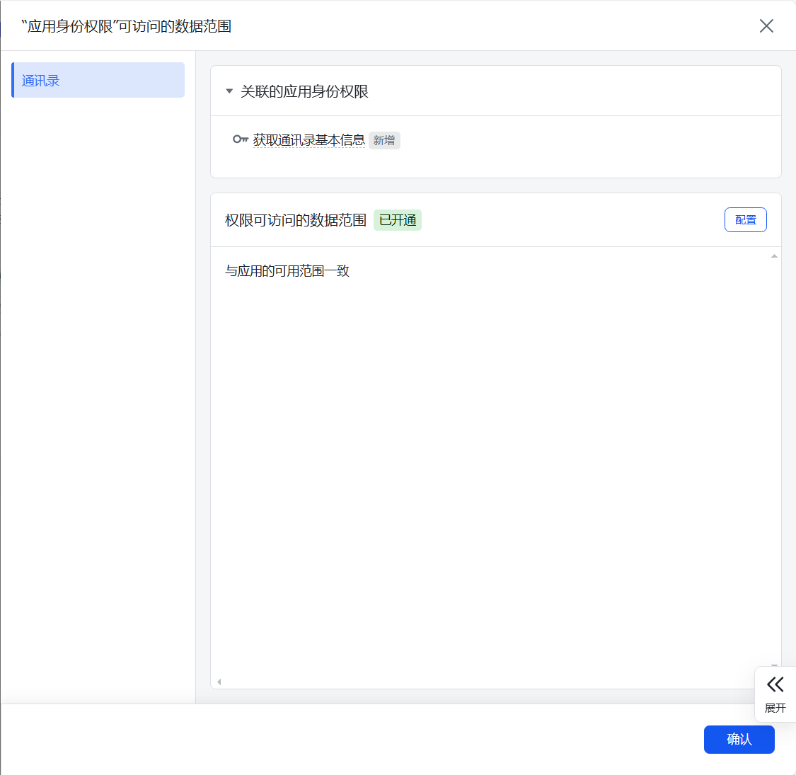Click the 展开 label under the chevrons
The height and width of the screenshot is (775, 796).
pos(775,708)
